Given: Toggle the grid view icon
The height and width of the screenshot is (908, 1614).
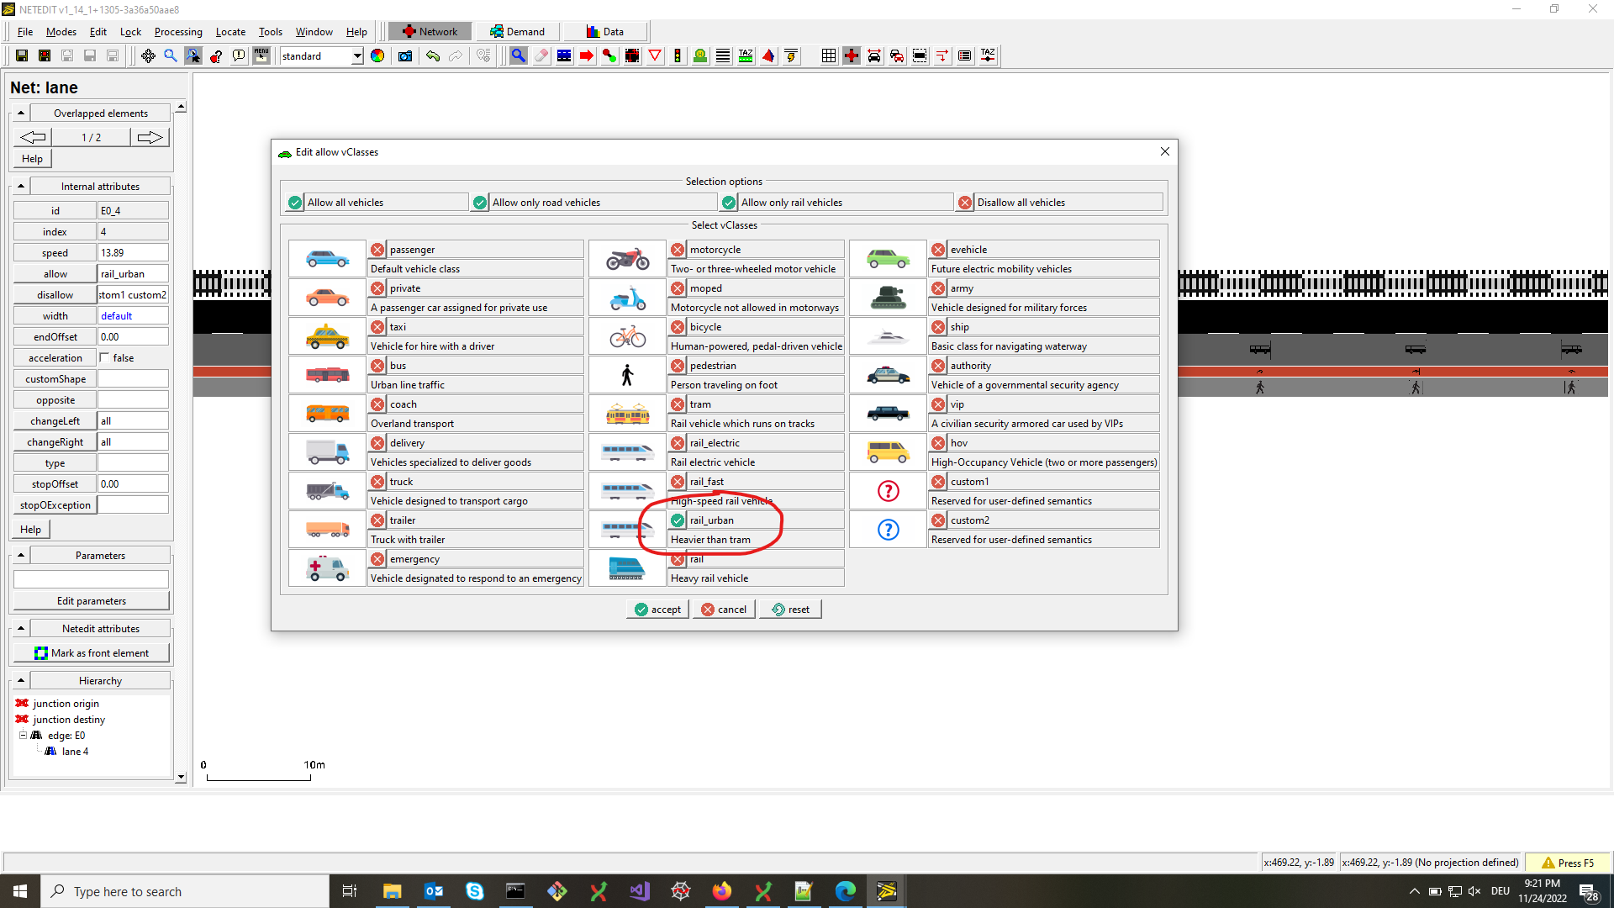Looking at the screenshot, I should coord(829,55).
